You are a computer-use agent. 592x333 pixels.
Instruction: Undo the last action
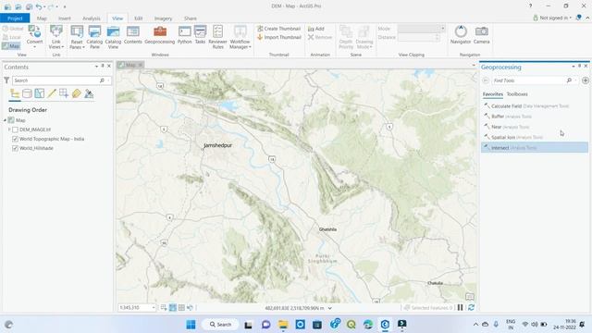tap(39, 6)
